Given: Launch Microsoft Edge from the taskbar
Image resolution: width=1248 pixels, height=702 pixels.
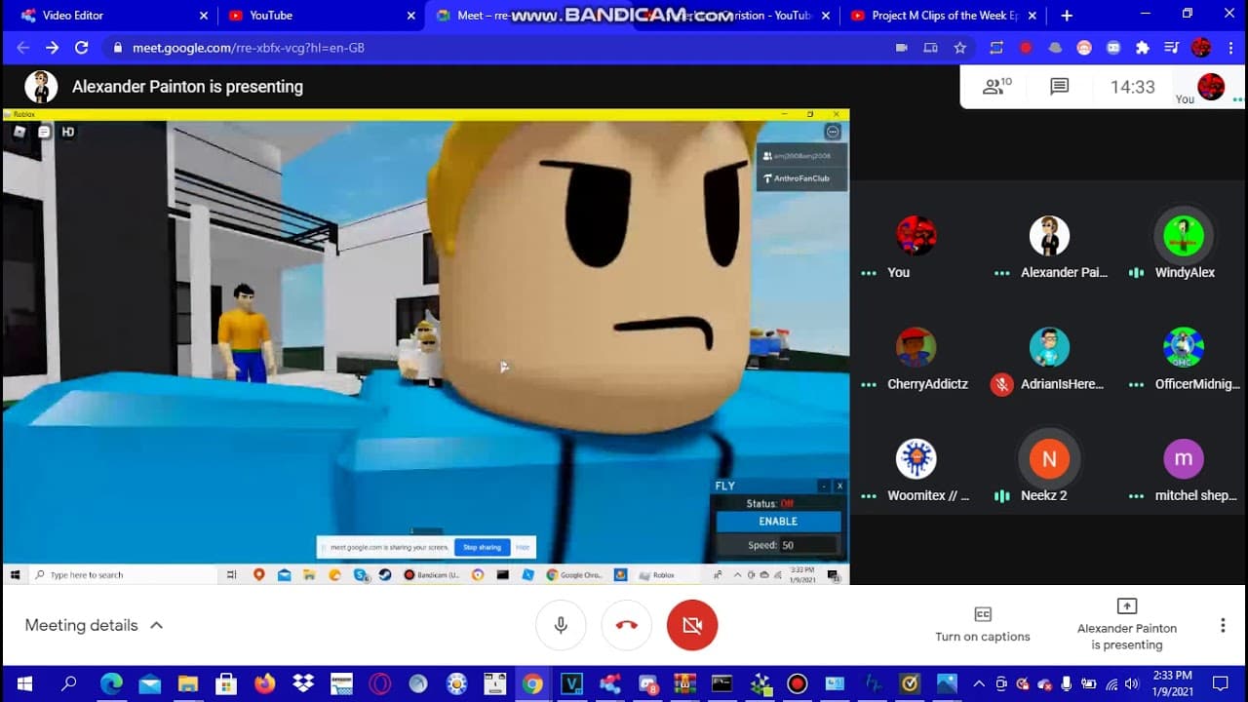Looking at the screenshot, I should (x=110, y=683).
